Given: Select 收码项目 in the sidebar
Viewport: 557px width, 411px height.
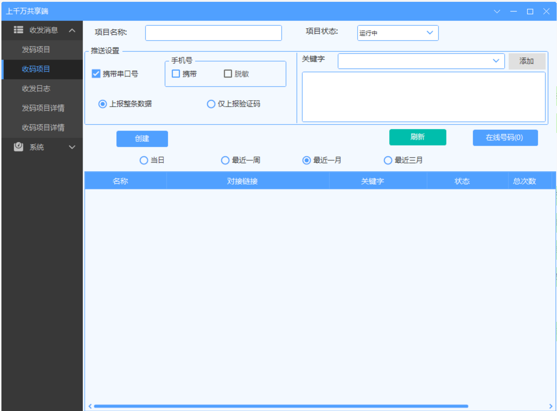Looking at the screenshot, I should pos(42,69).
